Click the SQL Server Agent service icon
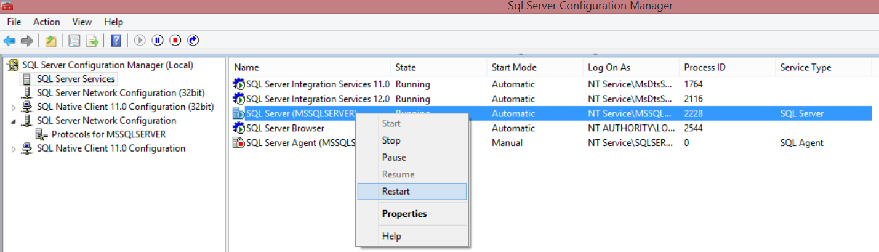Viewport: 879px width, 252px height. click(238, 143)
